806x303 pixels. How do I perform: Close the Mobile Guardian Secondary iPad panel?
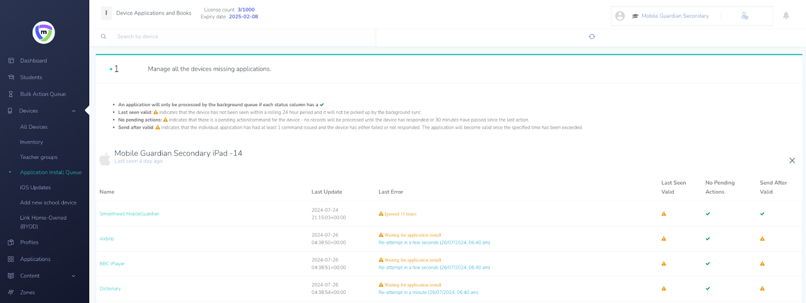(x=792, y=161)
